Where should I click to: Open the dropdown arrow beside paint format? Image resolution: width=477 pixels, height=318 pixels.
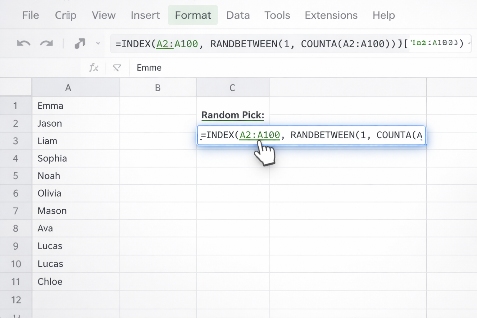coord(98,43)
